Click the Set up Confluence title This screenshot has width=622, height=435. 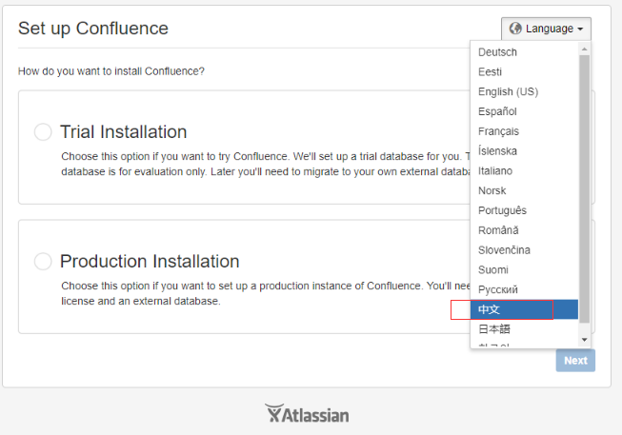coord(93,29)
